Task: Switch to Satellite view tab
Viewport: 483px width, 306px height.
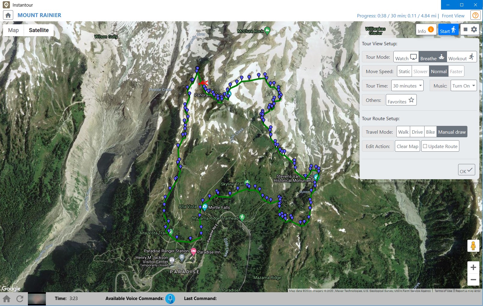Action: click(x=39, y=30)
